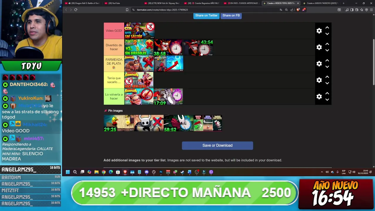Click the Pin Images label

click(x=115, y=111)
